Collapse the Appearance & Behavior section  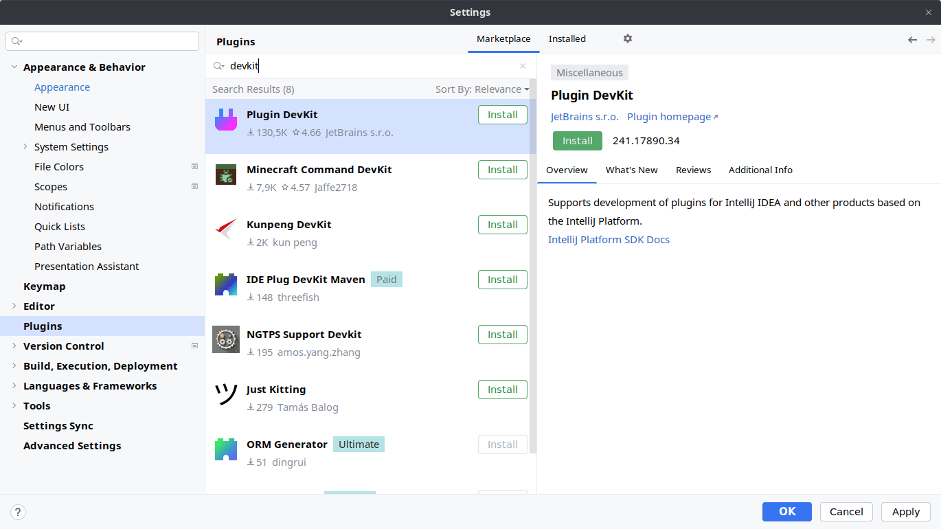tap(14, 67)
